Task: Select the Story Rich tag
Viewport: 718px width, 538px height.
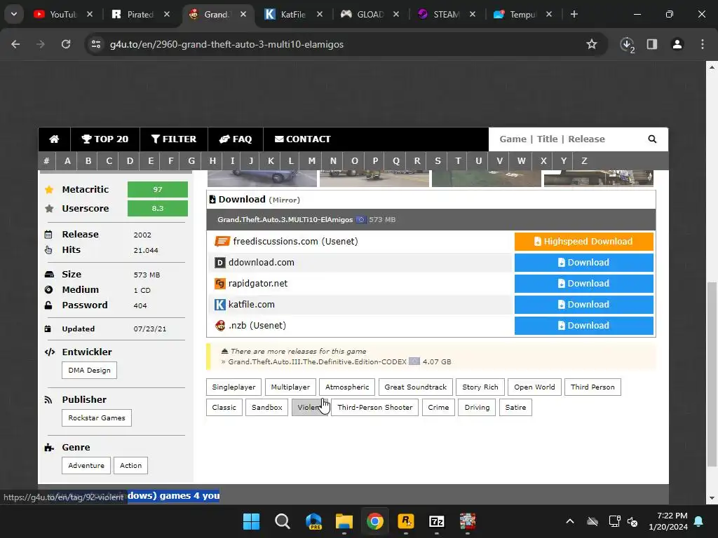Action: pos(480,387)
